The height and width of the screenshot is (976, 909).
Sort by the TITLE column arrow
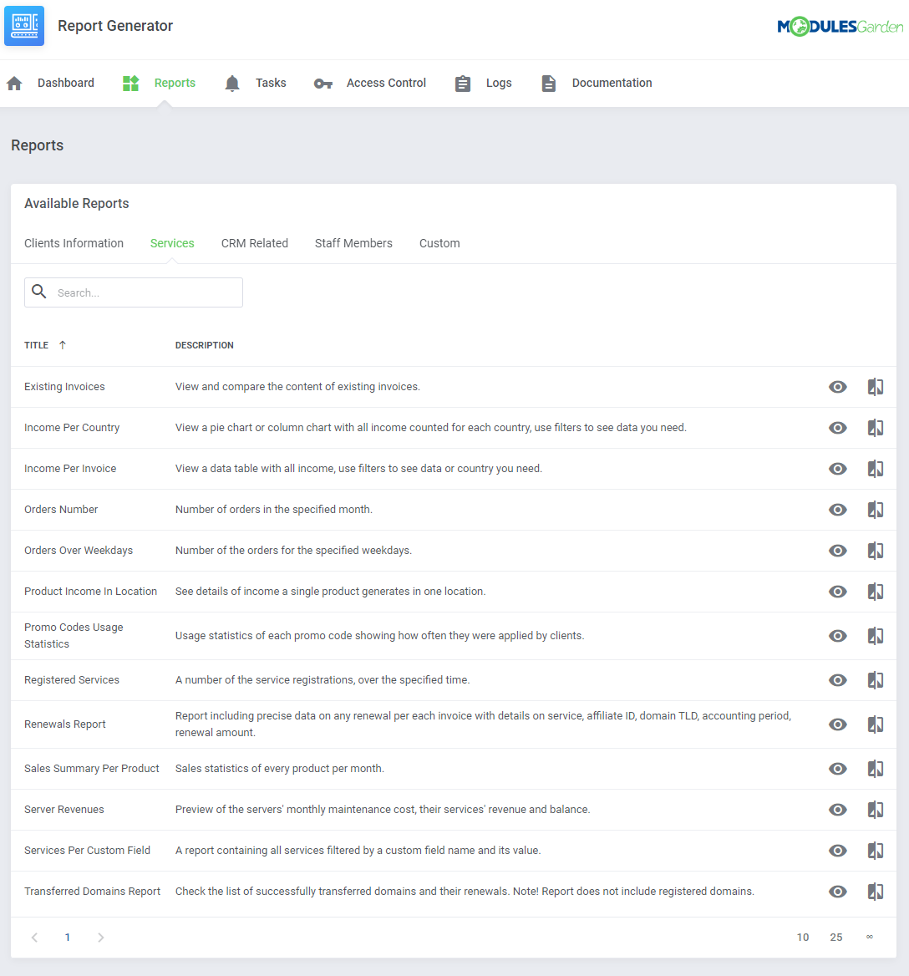62,345
